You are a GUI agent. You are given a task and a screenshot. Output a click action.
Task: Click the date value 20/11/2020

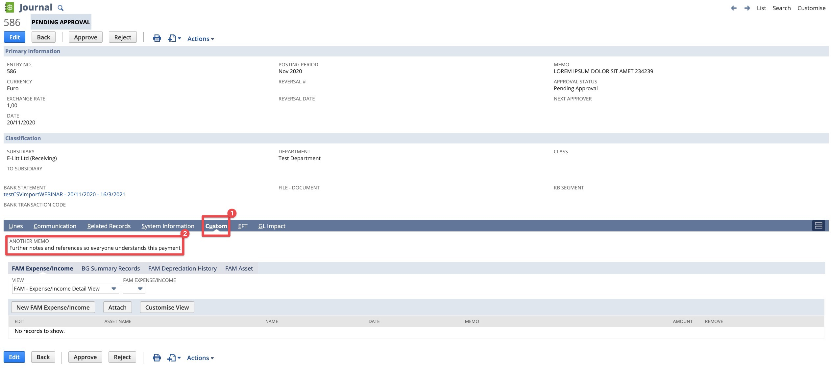coord(21,122)
